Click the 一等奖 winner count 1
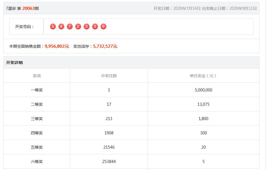Image resolution: width=267 pixels, height=170 pixels. [x=109, y=90]
